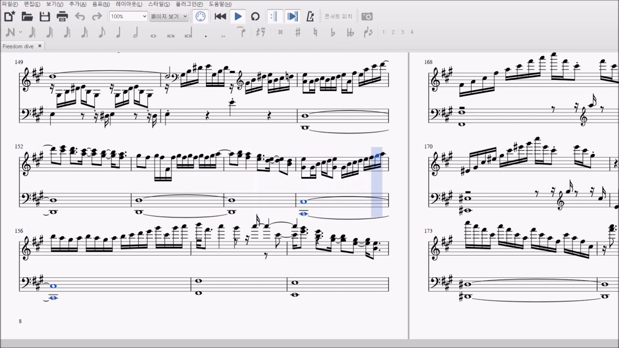The height and width of the screenshot is (348, 619).
Task: Open the 레이아웃(L) menu
Action: [129, 4]
